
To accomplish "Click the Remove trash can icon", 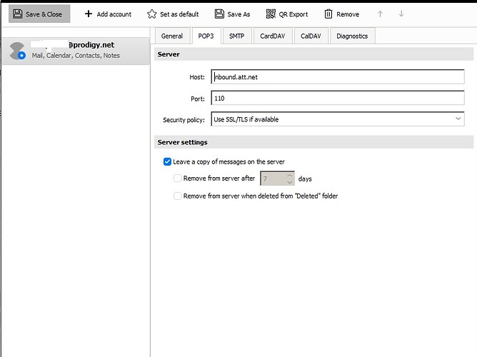I will [328, 14].
